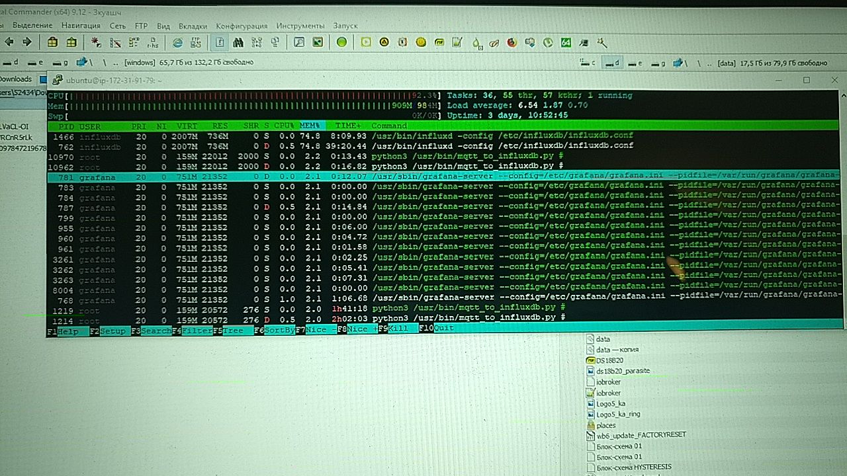Sort htop by the CPU% column header
This screenshot has width=847, height=476.
(285, 126)
